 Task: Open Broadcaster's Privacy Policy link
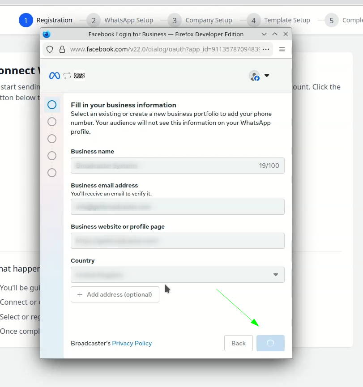coord(132,343)
